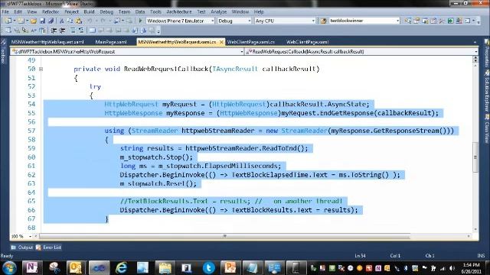Click the Cut scissors icon
490x275 pixels.
61,21
